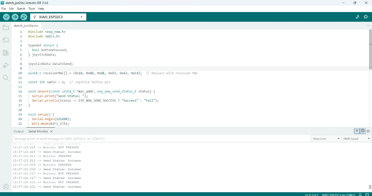The height and width of the screenshot is (196, 372).
Task: Open the XIAO_ESP32C3 board selector dropdown
Action: [x=58, y=17]
